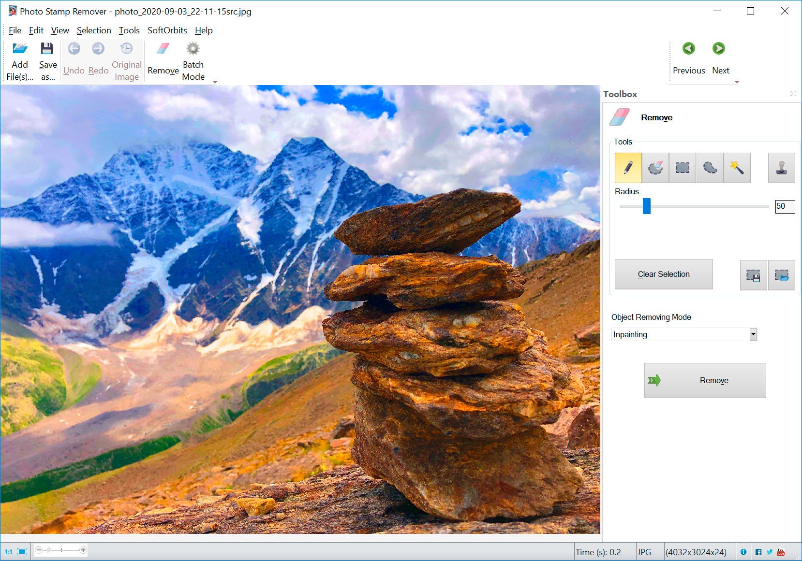Select the Pencil marker tool
The image size is (802, 561).
tap(628, 168)
